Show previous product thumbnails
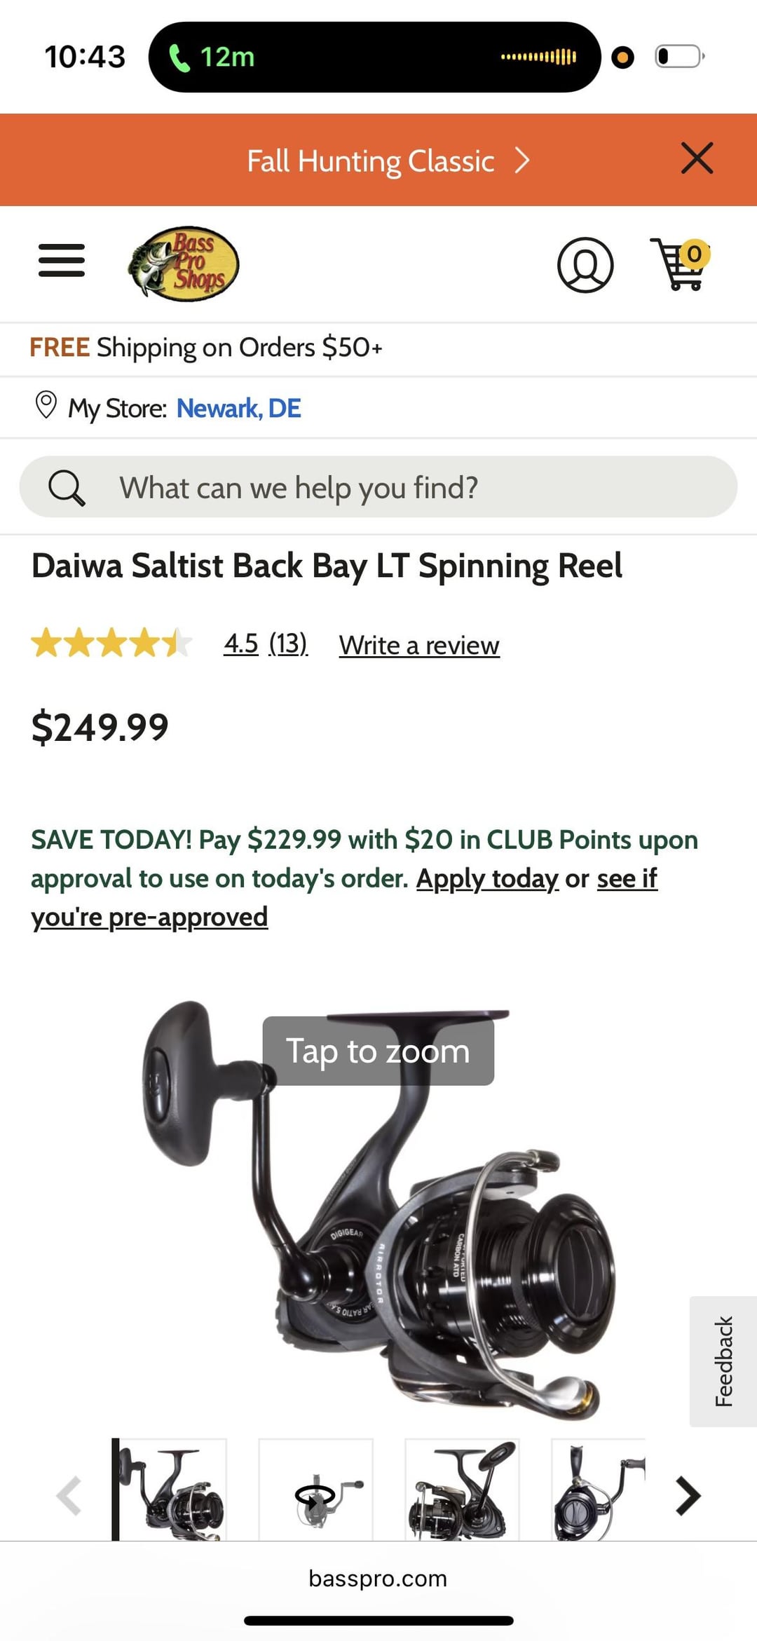 point(69,1496)
